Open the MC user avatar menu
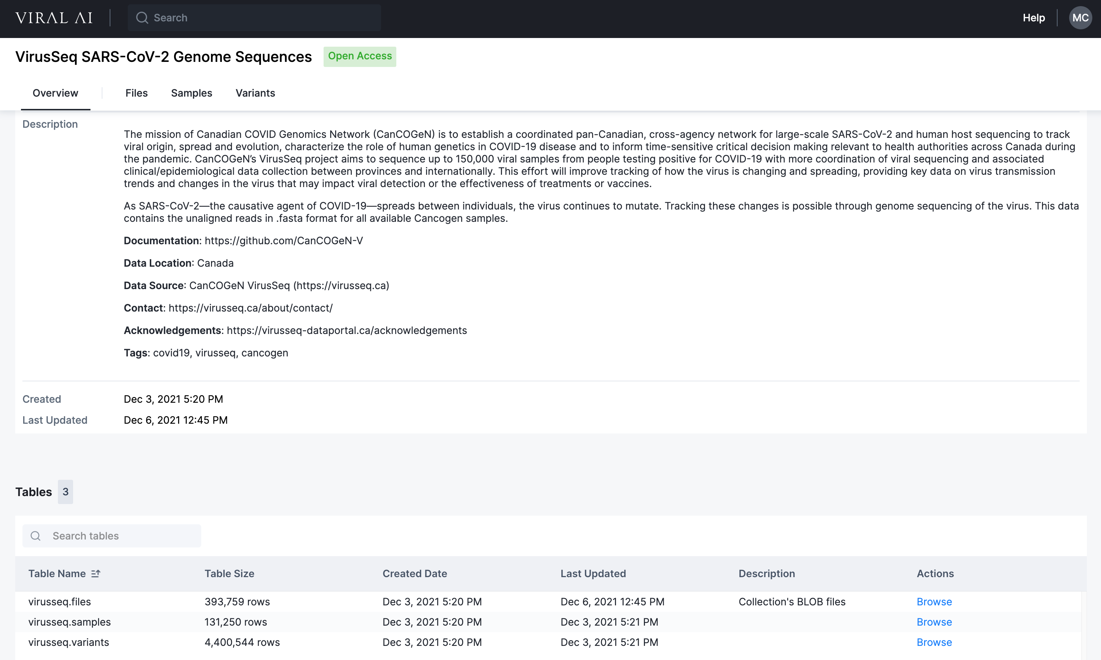Viewport: 1101px width, 660px height. (1080, 18)
